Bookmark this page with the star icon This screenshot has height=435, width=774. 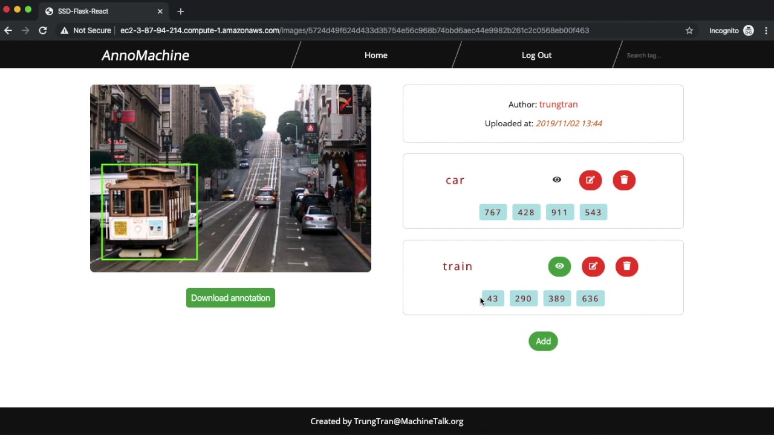tap(689, 30)
